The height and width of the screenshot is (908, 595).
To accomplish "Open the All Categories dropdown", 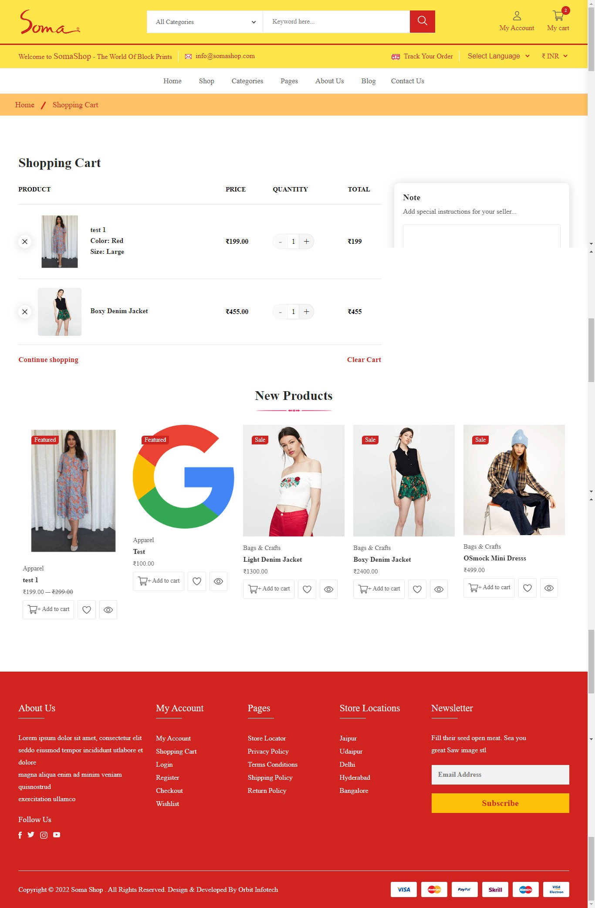I will click(x=205, y=22).
